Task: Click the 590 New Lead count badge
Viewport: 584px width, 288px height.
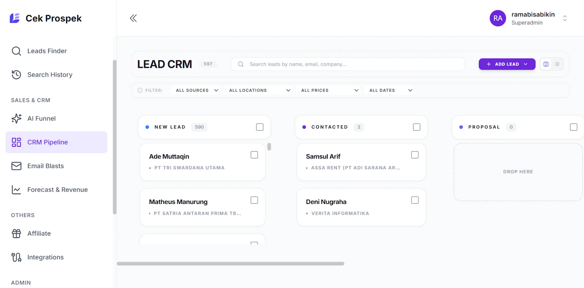Action: point(199,127)
